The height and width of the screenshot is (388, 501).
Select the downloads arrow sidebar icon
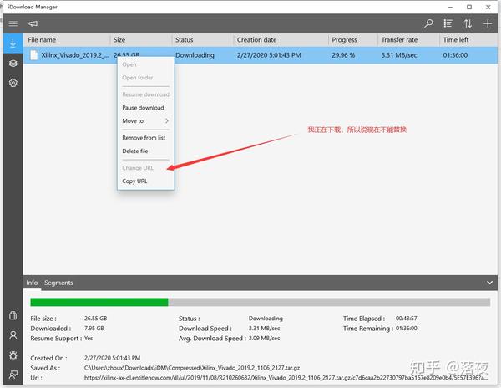pos(13,43)
